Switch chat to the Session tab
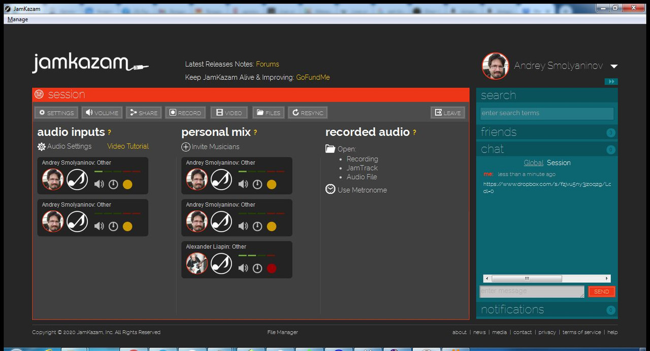Viewport: 650px width, 351px height. coord(559,163)
